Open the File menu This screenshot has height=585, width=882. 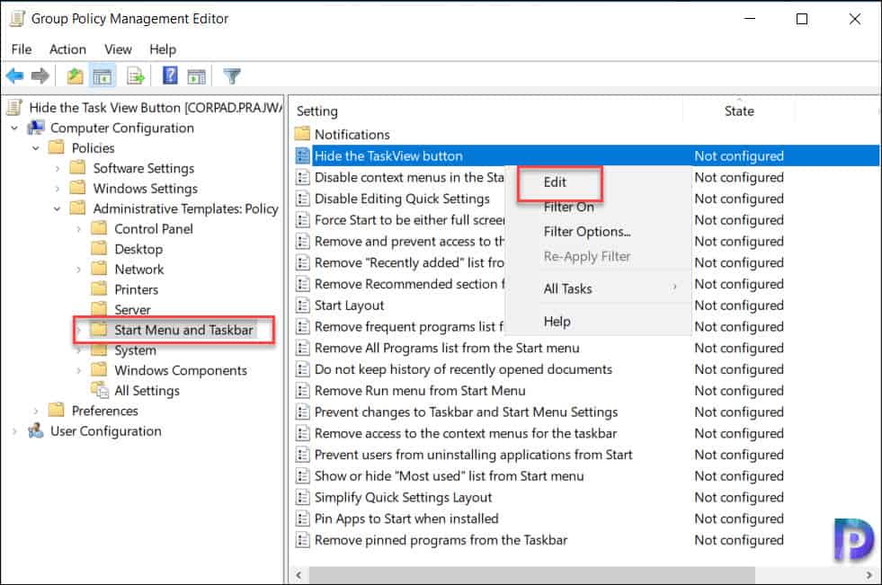click(22, 49)
